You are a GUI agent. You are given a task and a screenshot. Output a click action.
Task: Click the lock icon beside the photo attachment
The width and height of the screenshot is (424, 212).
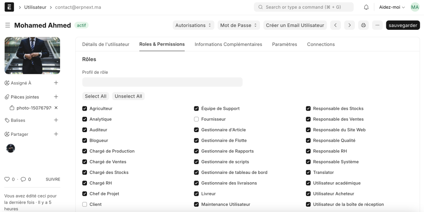12,108
